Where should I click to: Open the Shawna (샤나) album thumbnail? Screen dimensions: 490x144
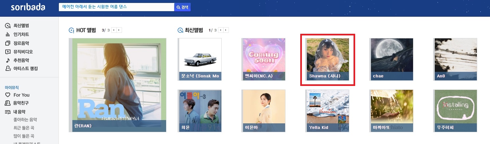click(x=328, y=59)
